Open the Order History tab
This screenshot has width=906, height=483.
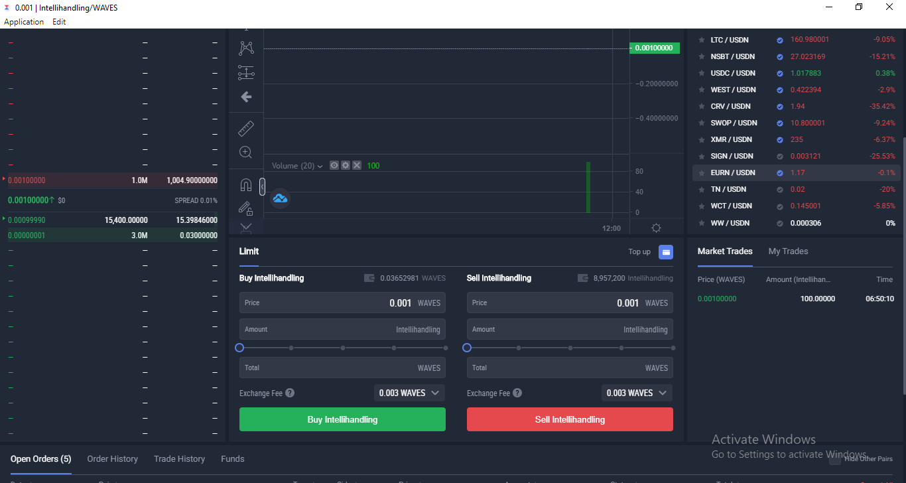click(113, 459)
